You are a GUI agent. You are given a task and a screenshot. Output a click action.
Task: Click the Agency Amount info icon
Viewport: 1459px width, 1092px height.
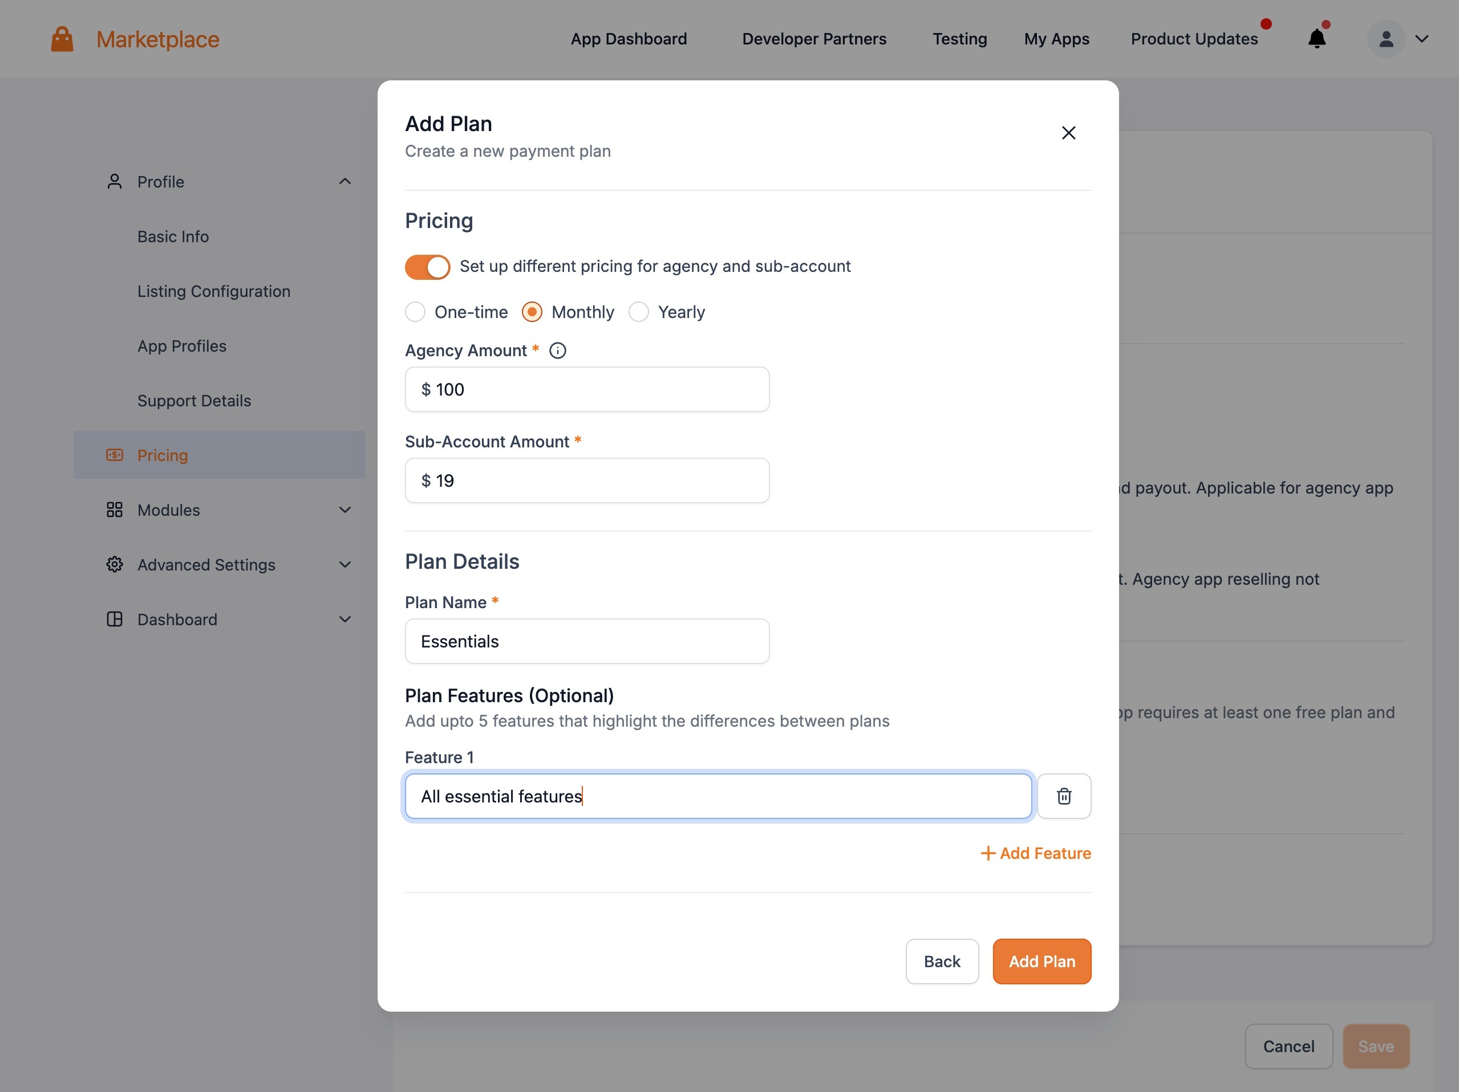click(557, 351)
